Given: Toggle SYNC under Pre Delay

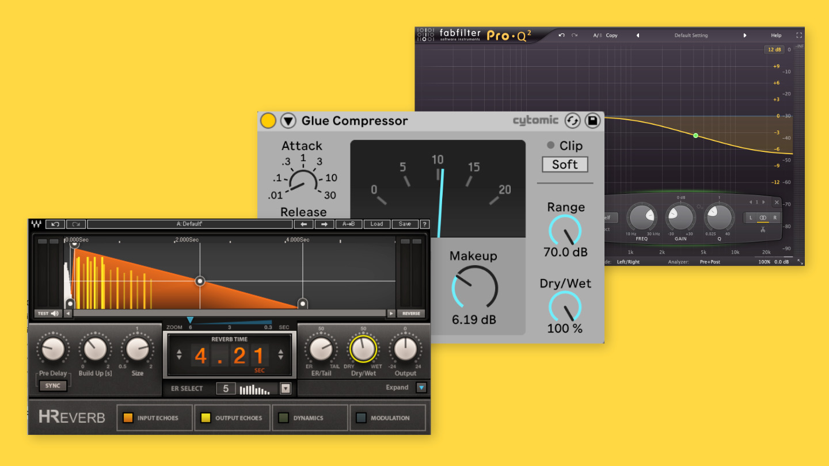Looking at the screenshot, I should coord(53,385).
